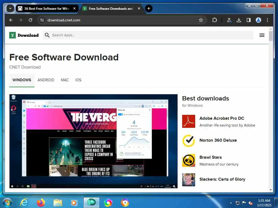The width and height of the screenshot is (278, 208).
Task: Click the Another life-saving tool by Adobe text
Action: pyautogui.click(x=227, y=125)
